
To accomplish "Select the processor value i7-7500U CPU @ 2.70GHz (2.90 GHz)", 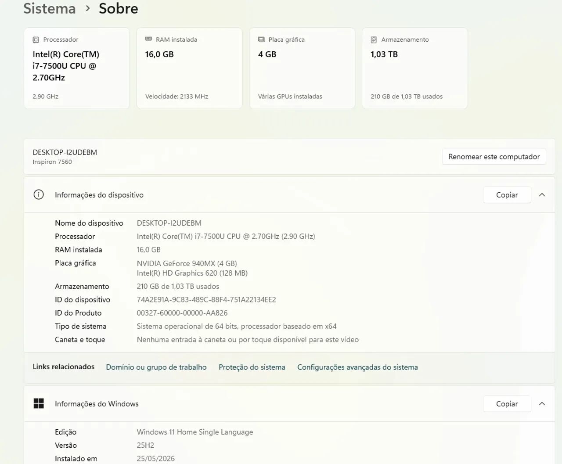I will pos(226,236).
